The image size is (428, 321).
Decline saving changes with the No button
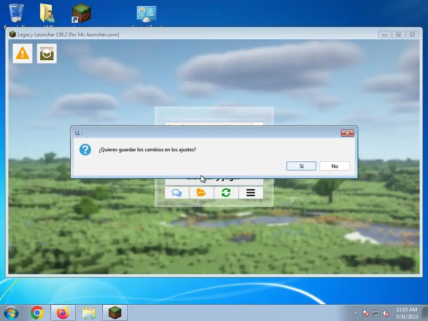(335, 166)
